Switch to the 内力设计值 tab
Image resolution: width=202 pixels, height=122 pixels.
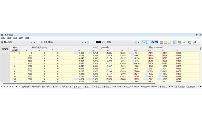(66, 86)
